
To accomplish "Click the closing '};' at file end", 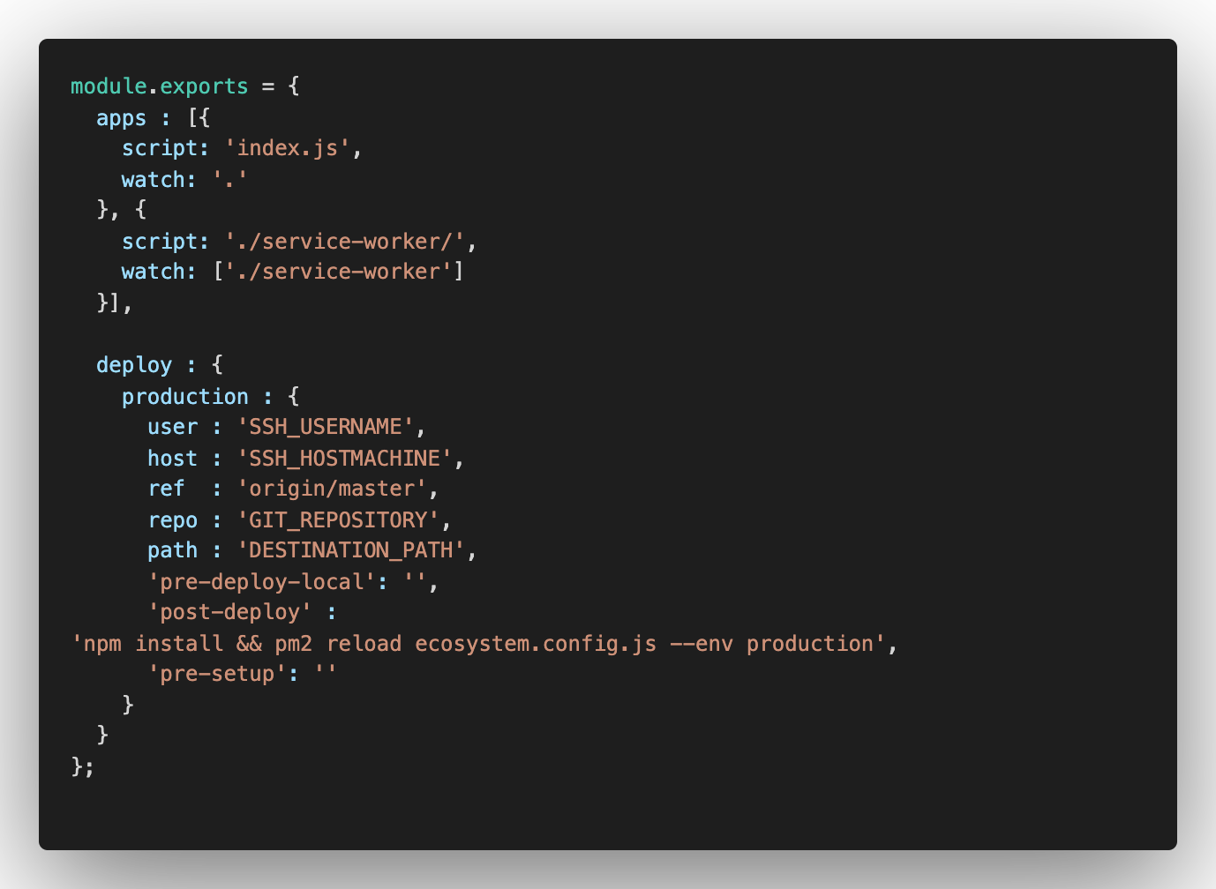I will [83, 766].
